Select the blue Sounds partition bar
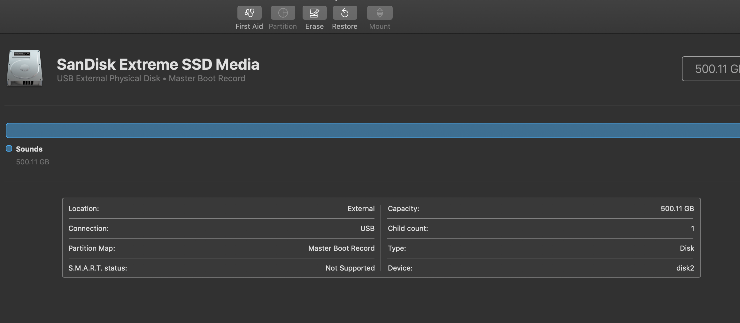The height and width of the screenshot is (323, 740). pyautogui.click(x=373, y=130)
